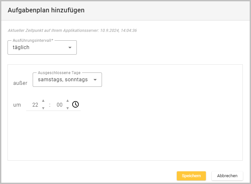Click the 'um' label before time
251x184 pixels.
pos(17,105)
